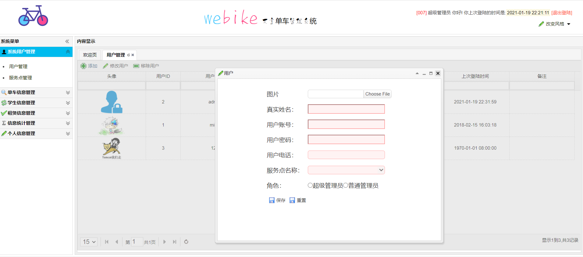Focus the 用户账号 input field

click(x=346, y=124)
